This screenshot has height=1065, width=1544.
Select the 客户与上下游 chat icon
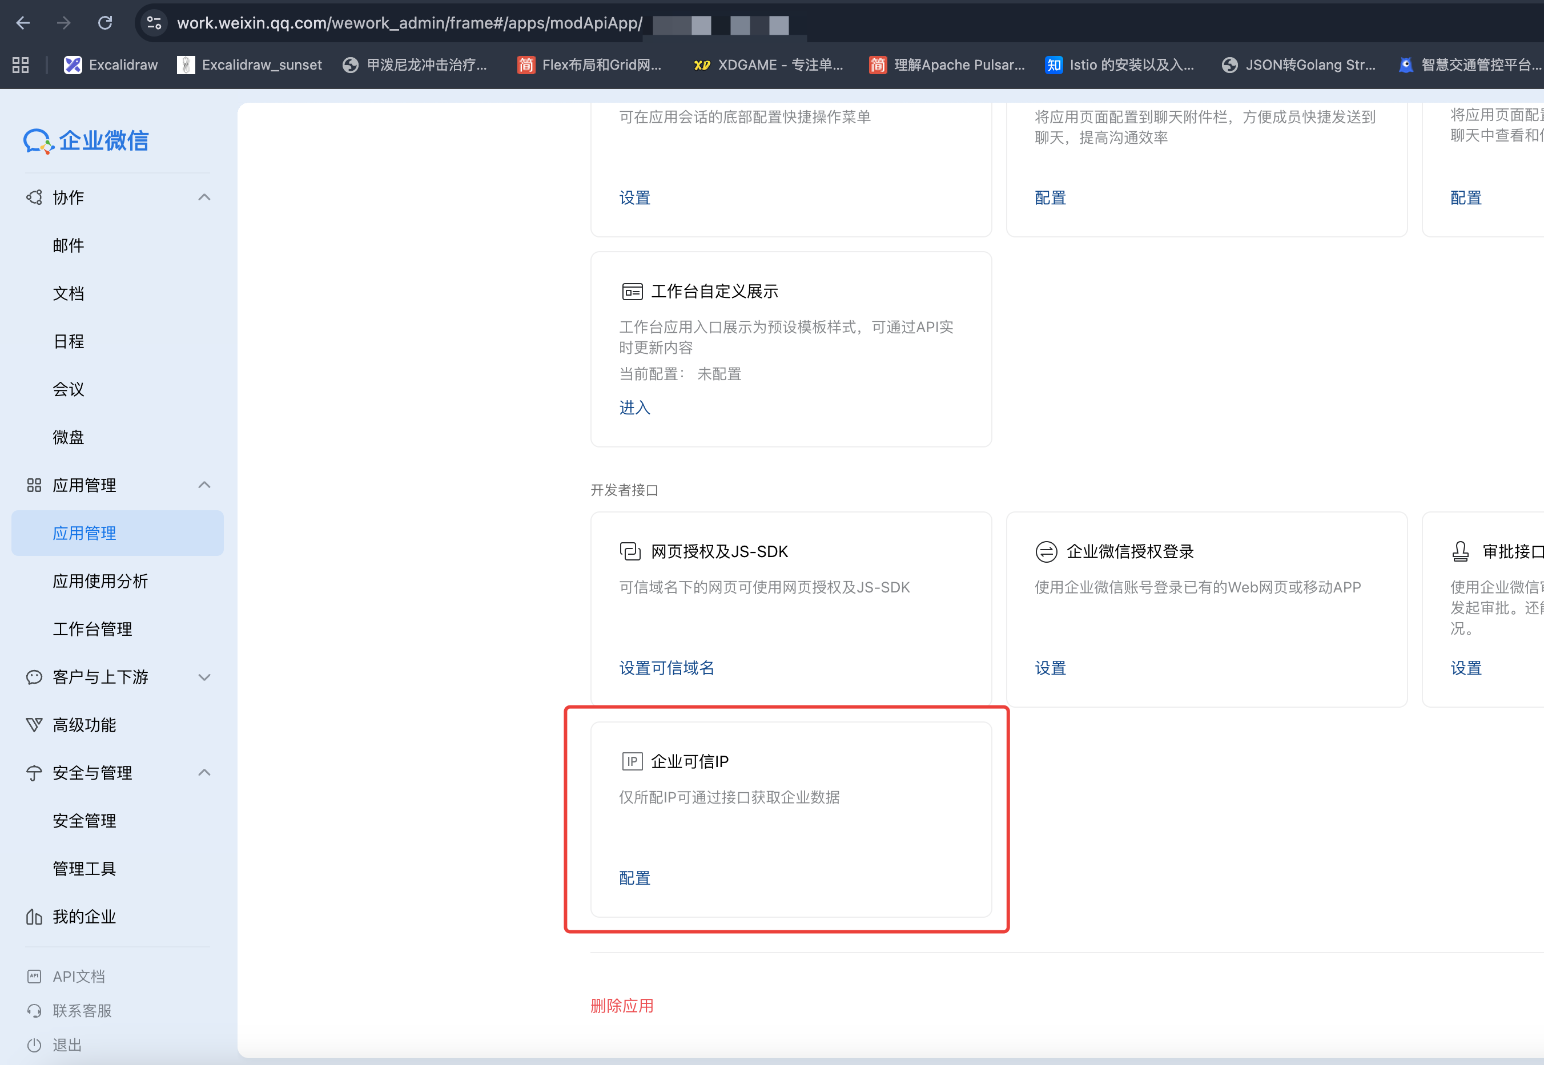34,677
